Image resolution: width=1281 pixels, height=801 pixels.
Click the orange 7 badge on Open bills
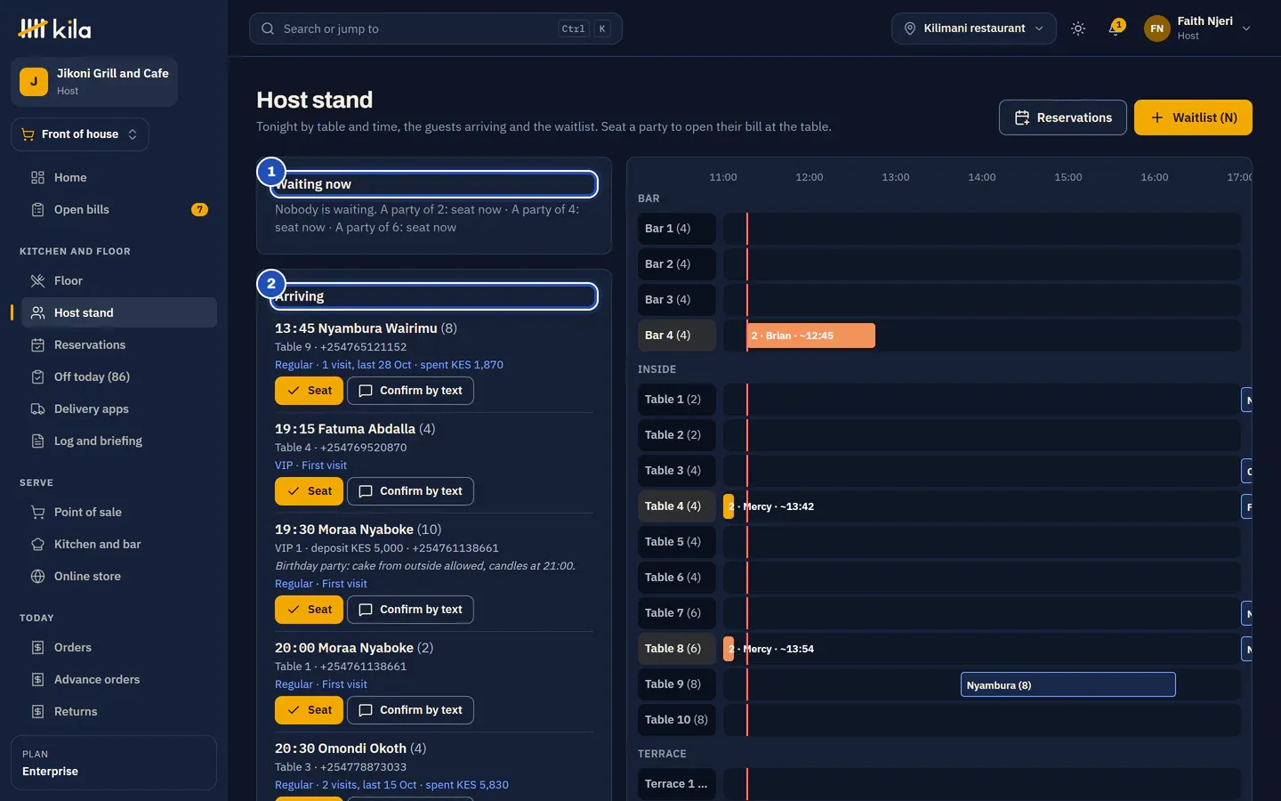click(199, 209)
